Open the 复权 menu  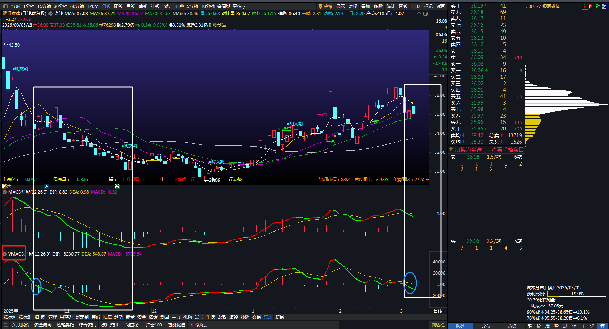(353, 6)
